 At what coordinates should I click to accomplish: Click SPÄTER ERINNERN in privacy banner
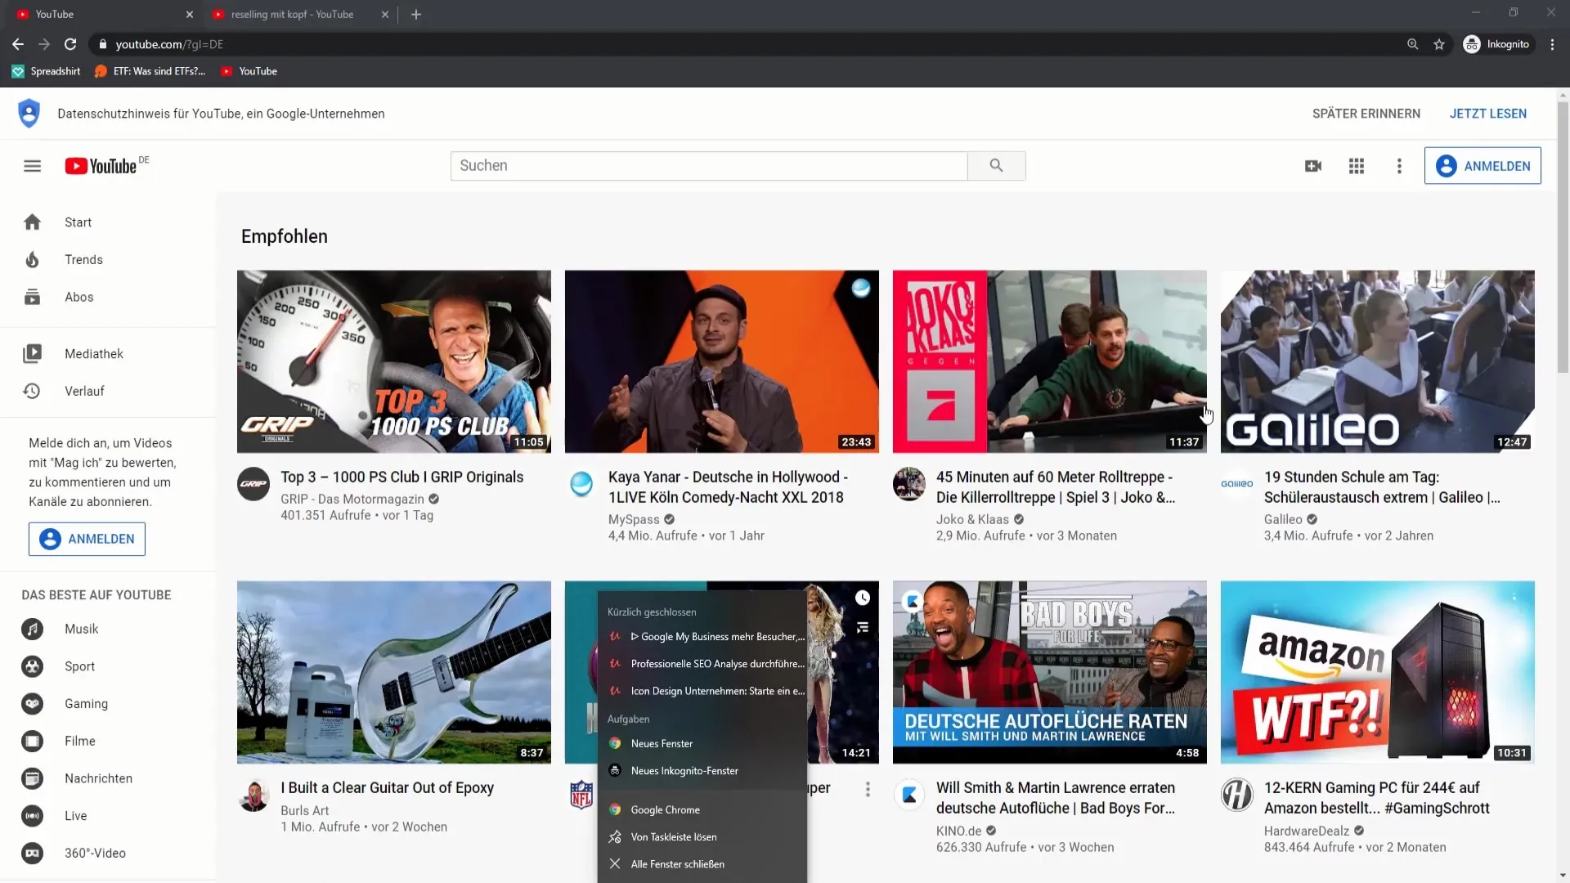pyautogui.click(x=1366, y=114)
